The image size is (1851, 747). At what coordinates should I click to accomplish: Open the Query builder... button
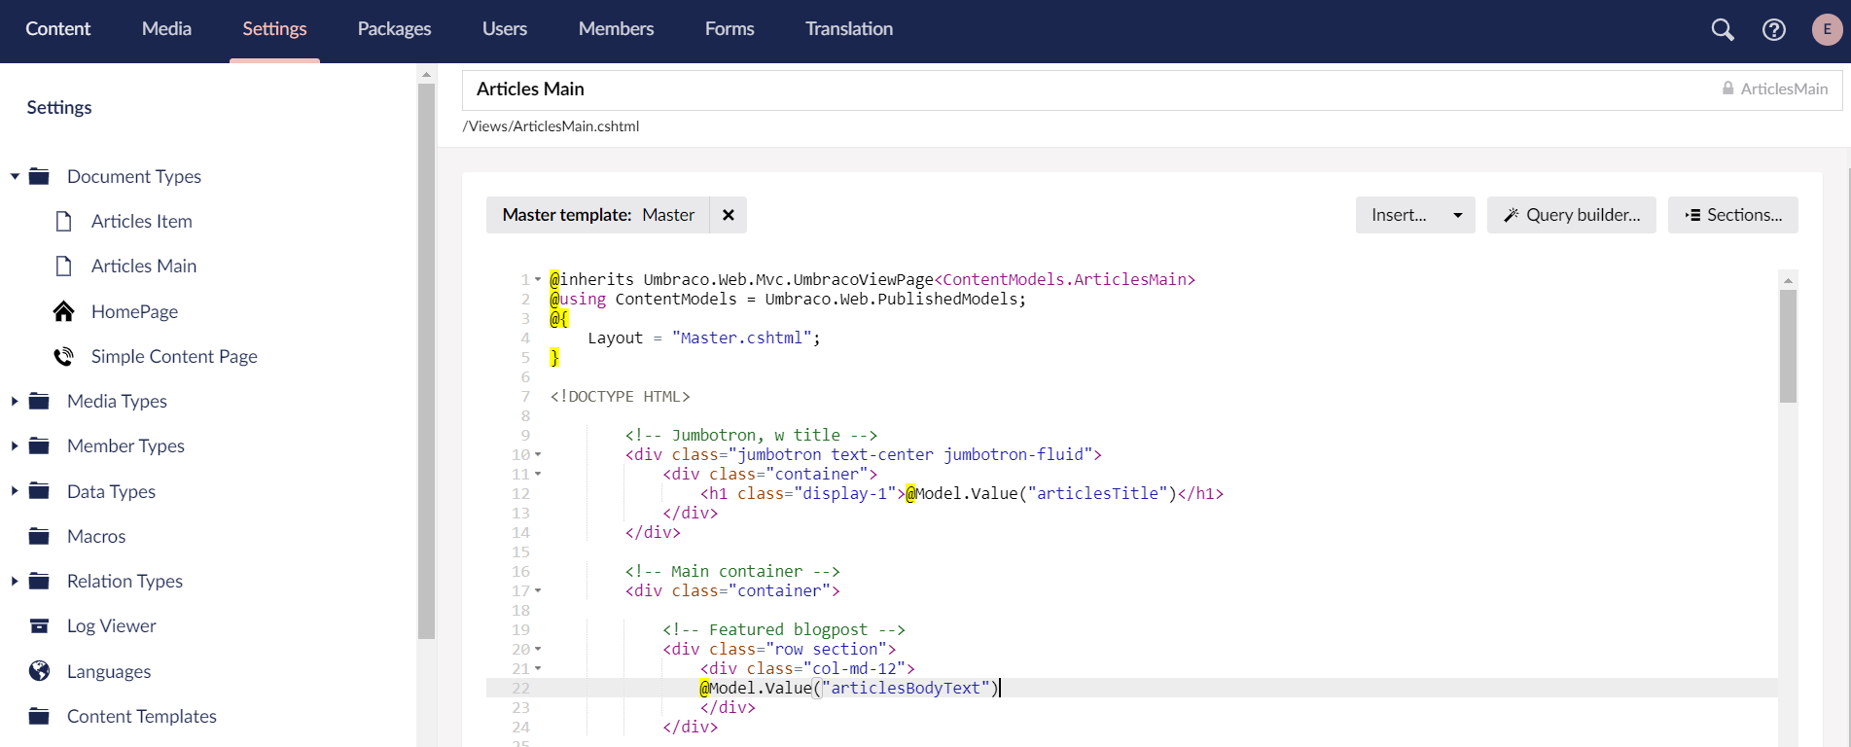(x=1572, y=215)
